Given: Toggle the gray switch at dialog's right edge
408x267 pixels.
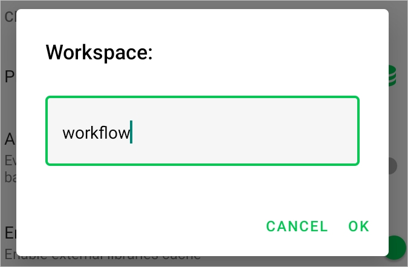Looking at the screenshot, I should click(x=393, y=166).
